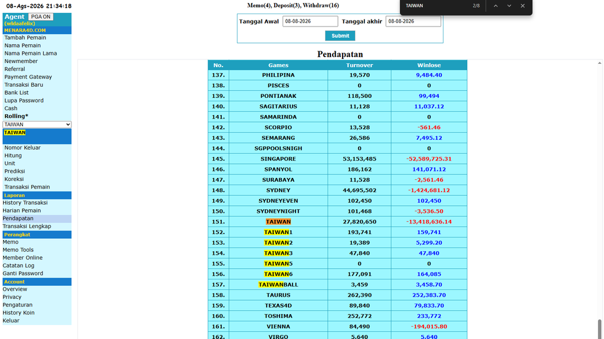Go to next find match arrow
The width and height of the screenshot is (604, 339).
pyautogui.click(x=509, y=6)
